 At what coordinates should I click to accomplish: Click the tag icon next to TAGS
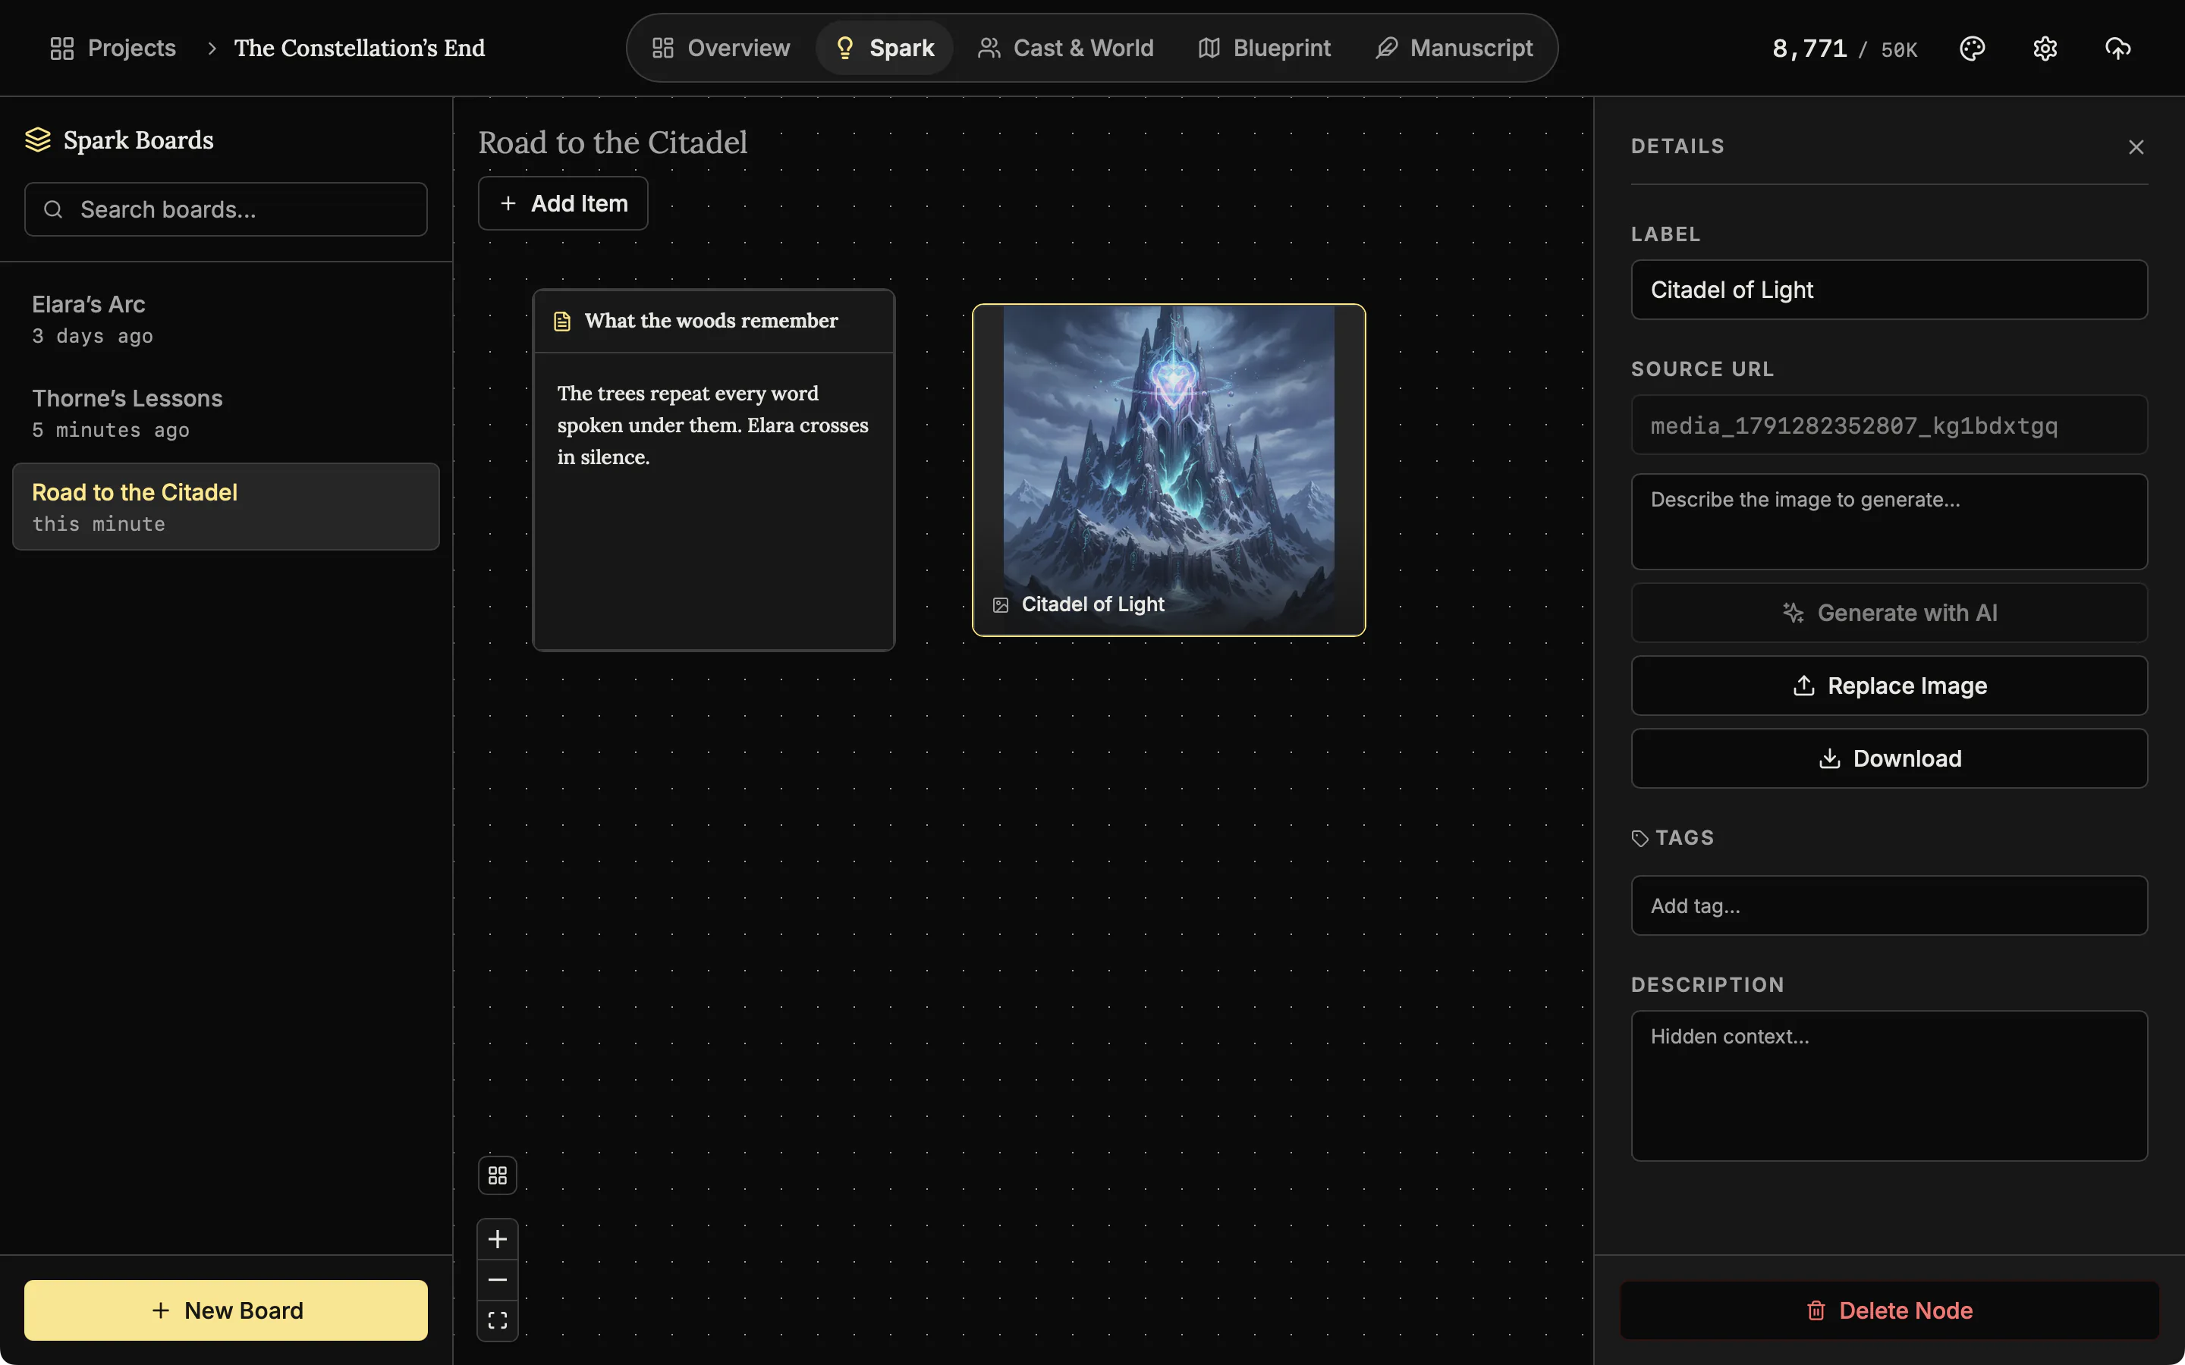(1640, 839)
